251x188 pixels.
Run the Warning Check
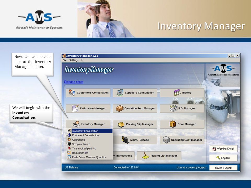click(x=223, y=149)
